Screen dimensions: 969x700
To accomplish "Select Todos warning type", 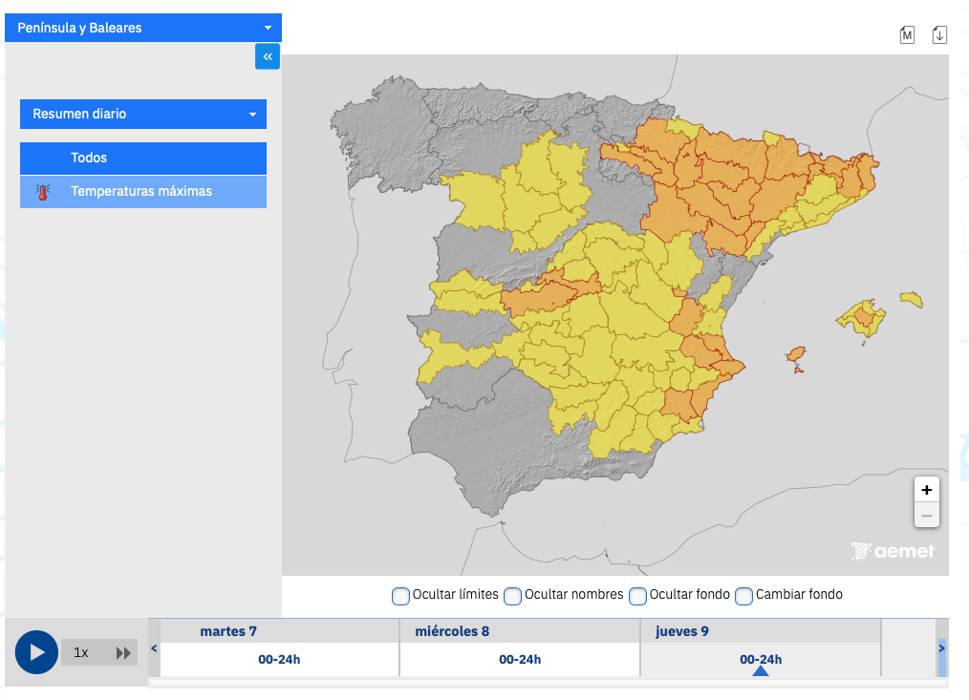I will 143,159.
